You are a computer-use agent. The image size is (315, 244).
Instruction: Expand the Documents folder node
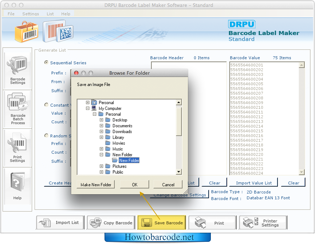click(x=102, y=125)
